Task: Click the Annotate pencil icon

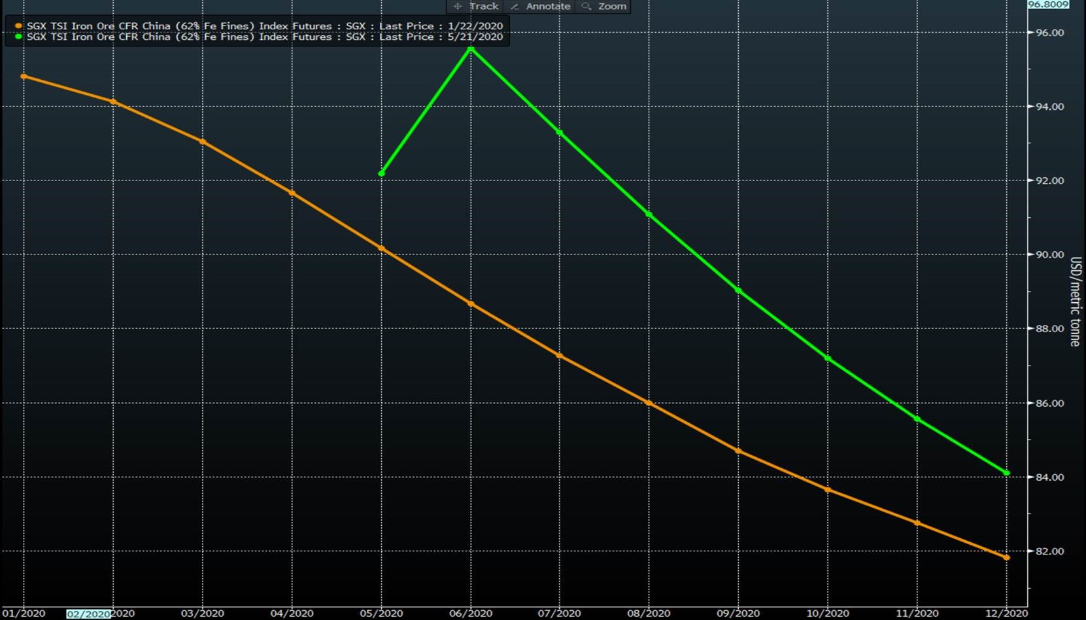Action: click(x=515, y=6)
